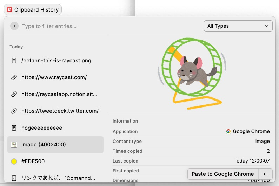This screenshot has height=186, width=279.
Task: Click the link icon beside raycast.com
Action: click(x=14, y=77)
